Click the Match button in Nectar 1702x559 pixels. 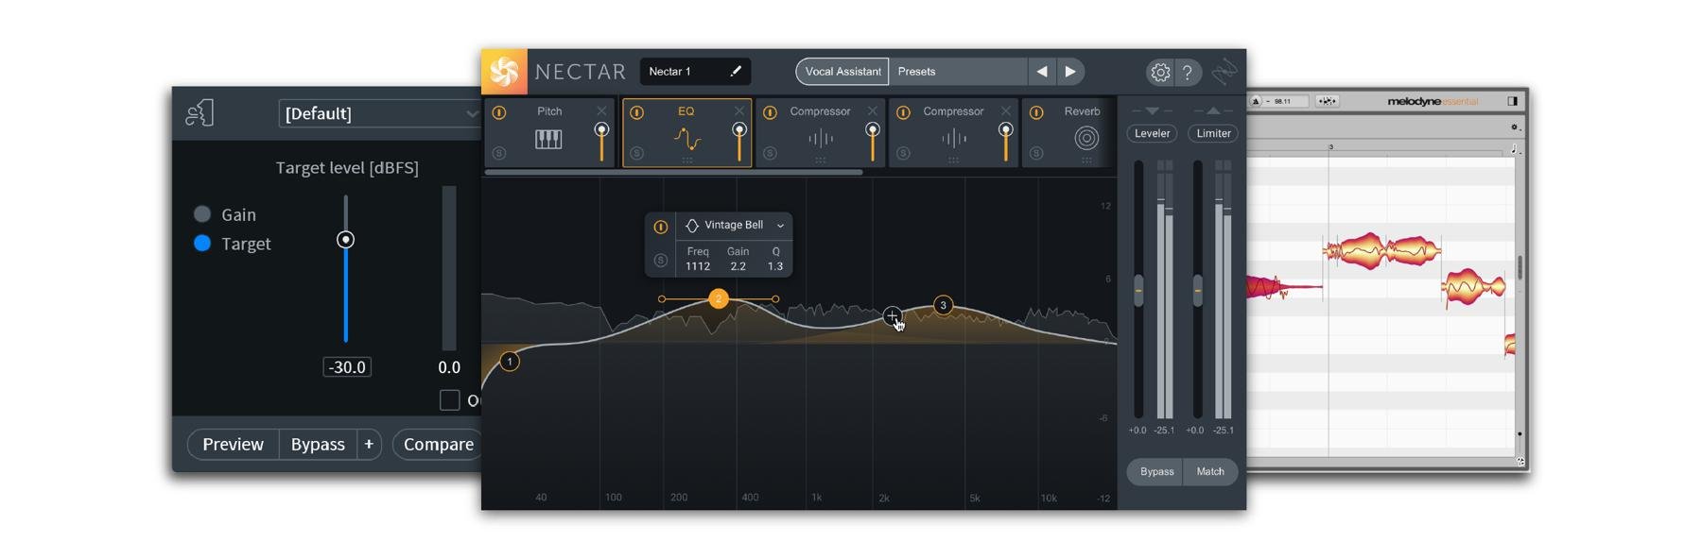pyautogui.click(x=1210, y=472)
